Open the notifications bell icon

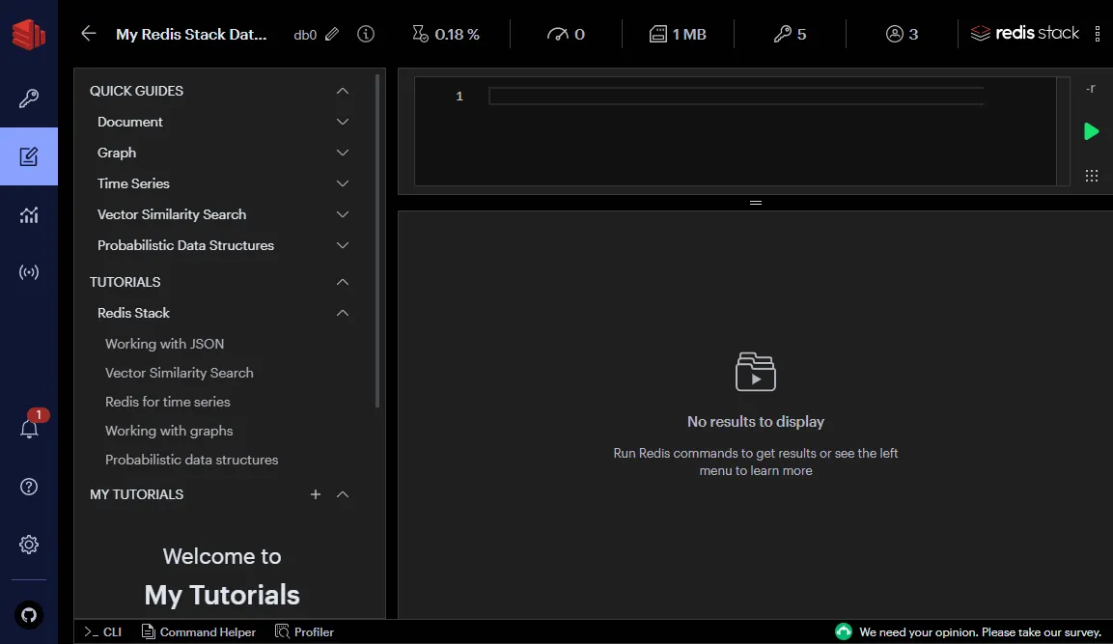[29, 430]
